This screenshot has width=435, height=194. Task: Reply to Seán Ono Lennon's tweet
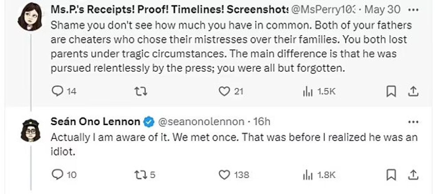[58, 174]
